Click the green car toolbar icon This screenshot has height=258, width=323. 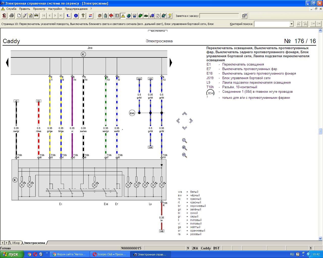[x=146, y=16]
